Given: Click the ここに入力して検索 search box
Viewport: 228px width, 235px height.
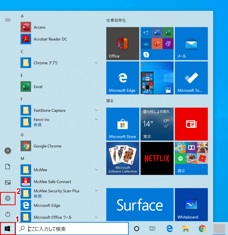Looking at the screenshot, I should tap(72, 229).
